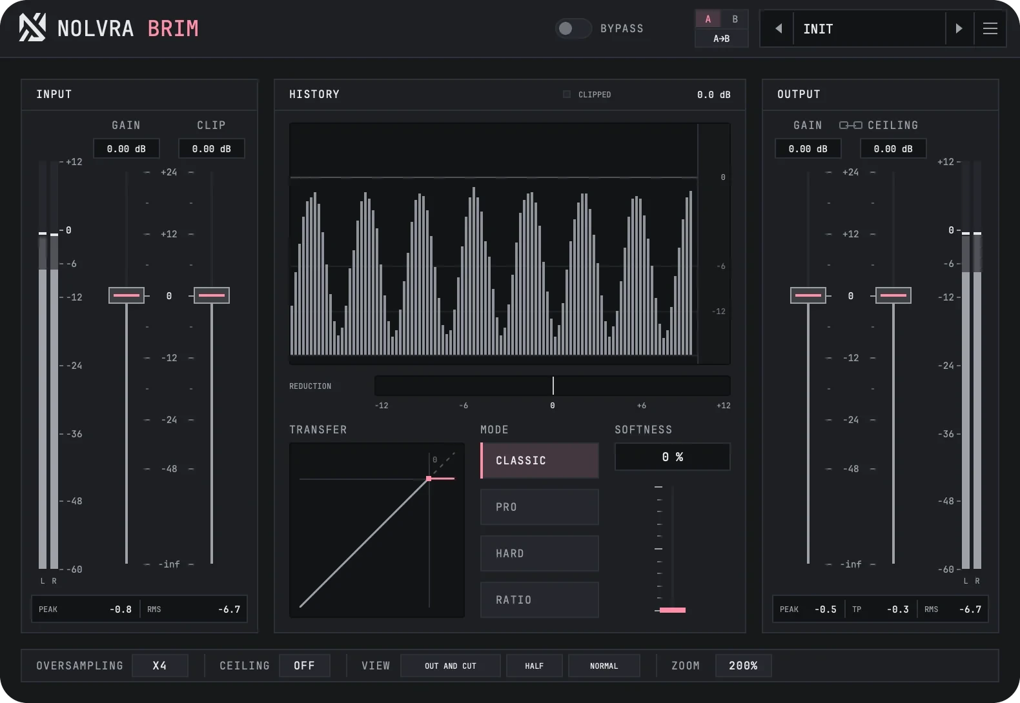1020x703 pixels.
Task: Click the input Clip slider handle
Action: pos(212,295)
